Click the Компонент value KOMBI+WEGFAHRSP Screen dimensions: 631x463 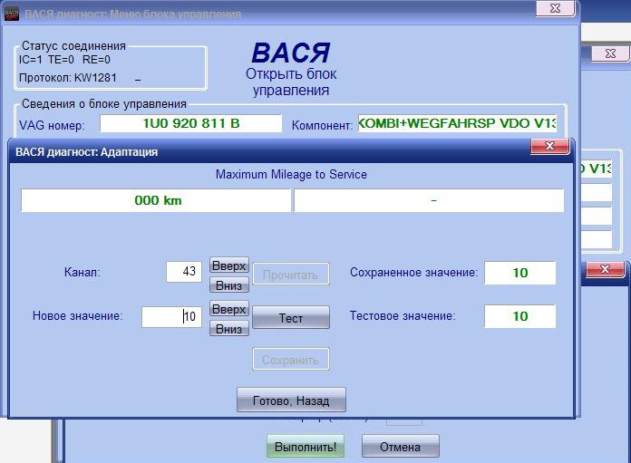458,123
